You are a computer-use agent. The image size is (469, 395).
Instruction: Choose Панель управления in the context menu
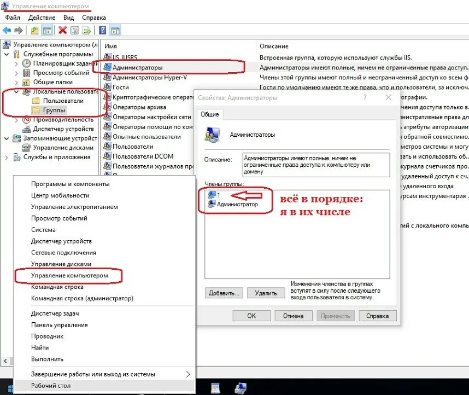point(60,325)
